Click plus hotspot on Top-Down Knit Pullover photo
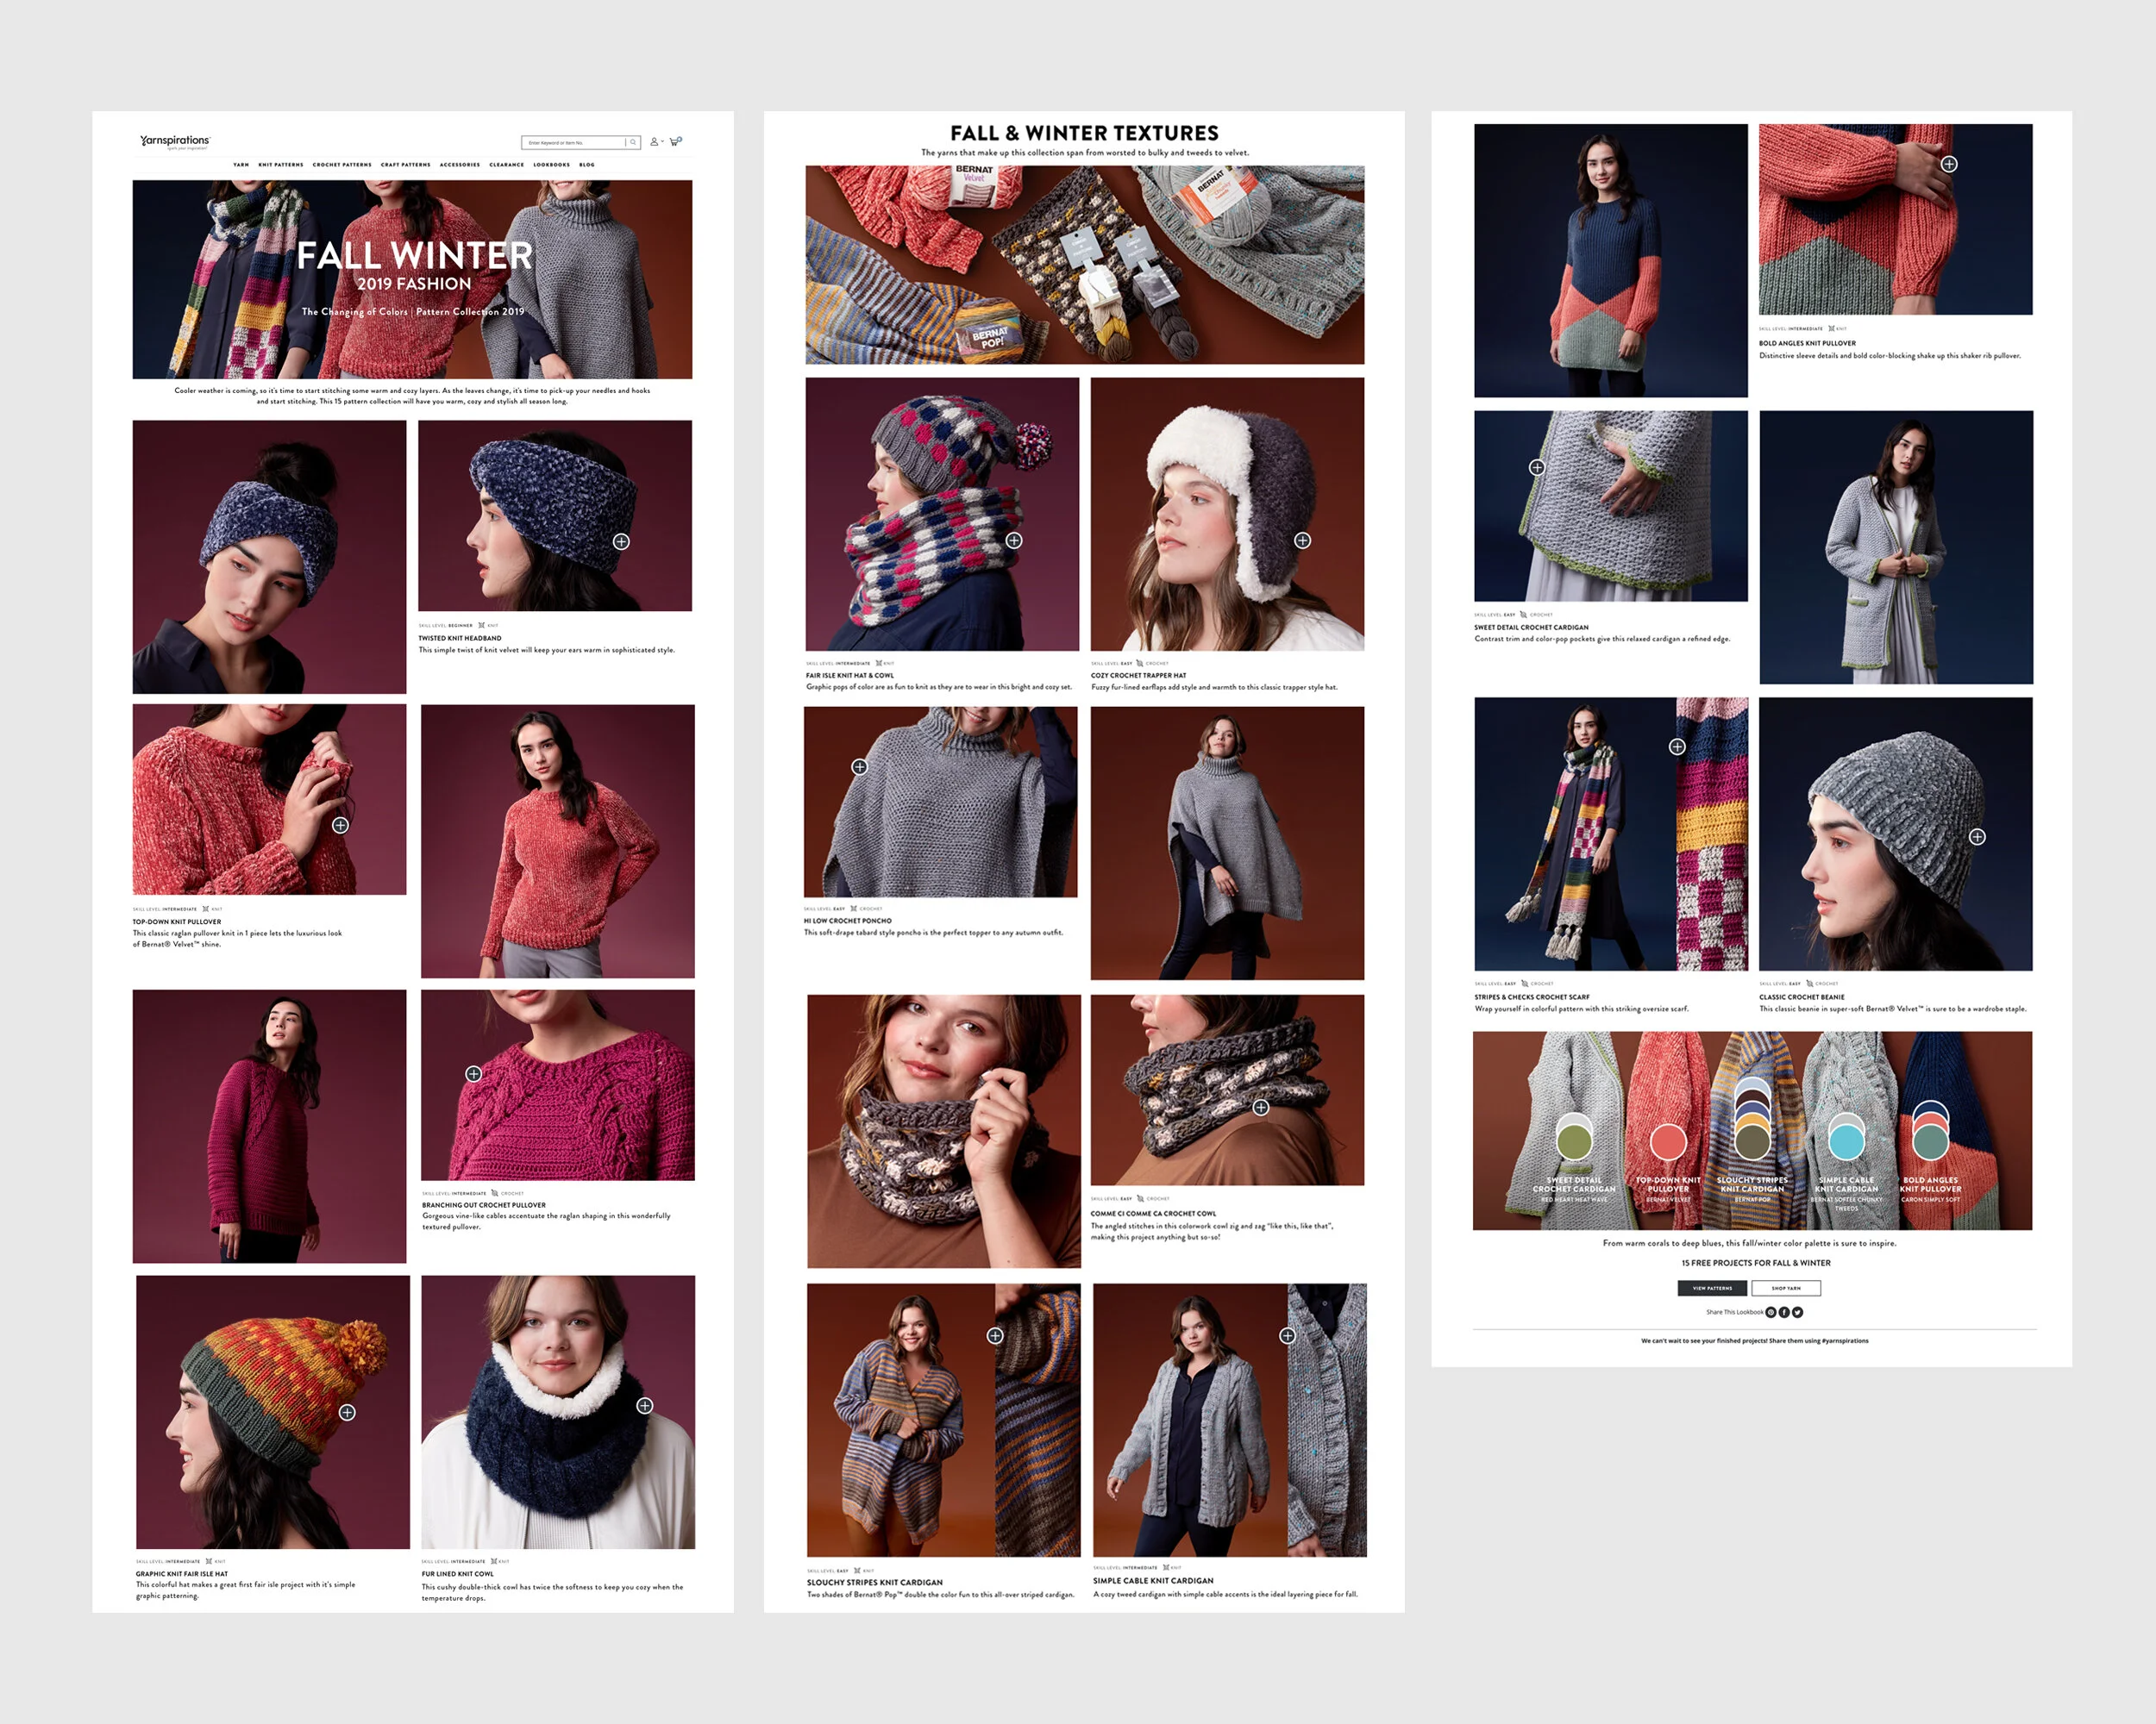The width and height of the screenshot is (2156, 1724). 341,826
